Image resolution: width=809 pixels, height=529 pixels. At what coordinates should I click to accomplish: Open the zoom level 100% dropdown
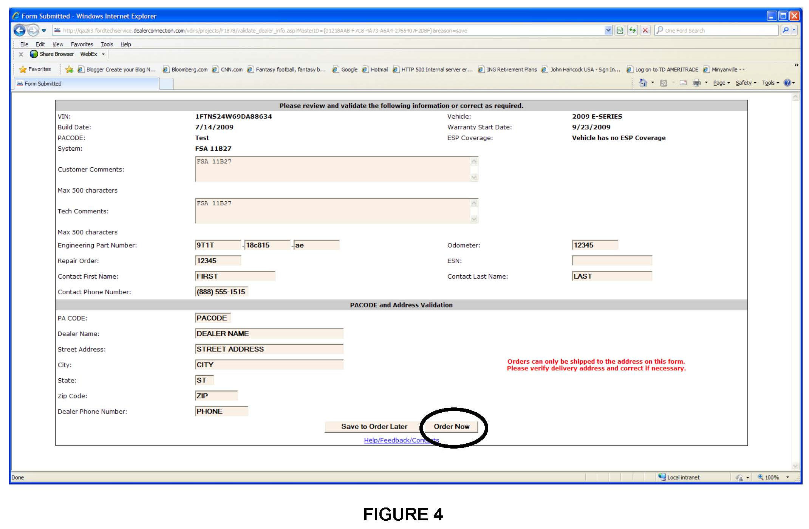[x=787, y=477]
